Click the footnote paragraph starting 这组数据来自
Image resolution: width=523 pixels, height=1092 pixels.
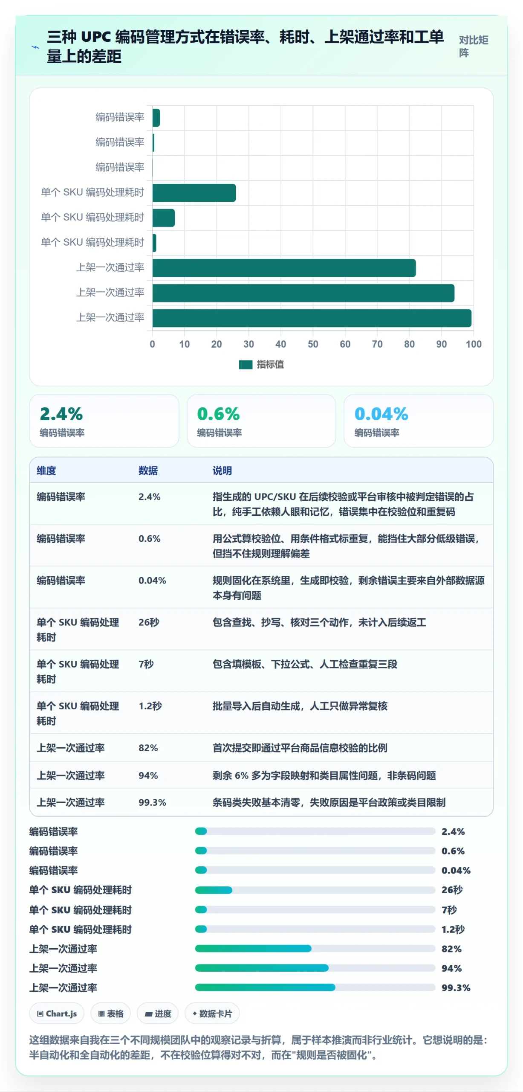click(x=259, y=1047)
